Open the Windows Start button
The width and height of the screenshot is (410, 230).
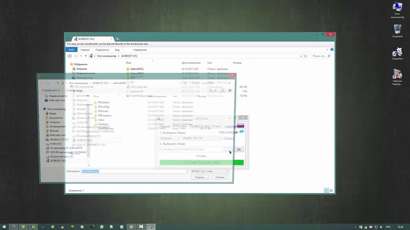click(4, 227)
